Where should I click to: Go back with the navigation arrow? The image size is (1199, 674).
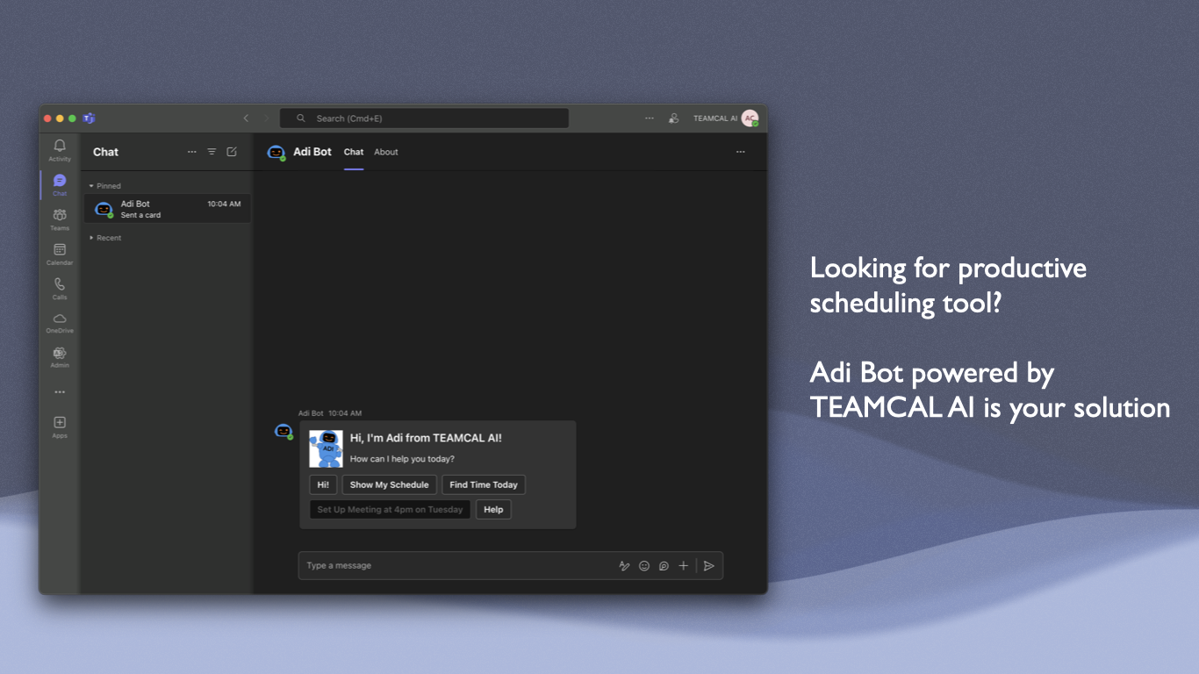(x=246, y=118)
